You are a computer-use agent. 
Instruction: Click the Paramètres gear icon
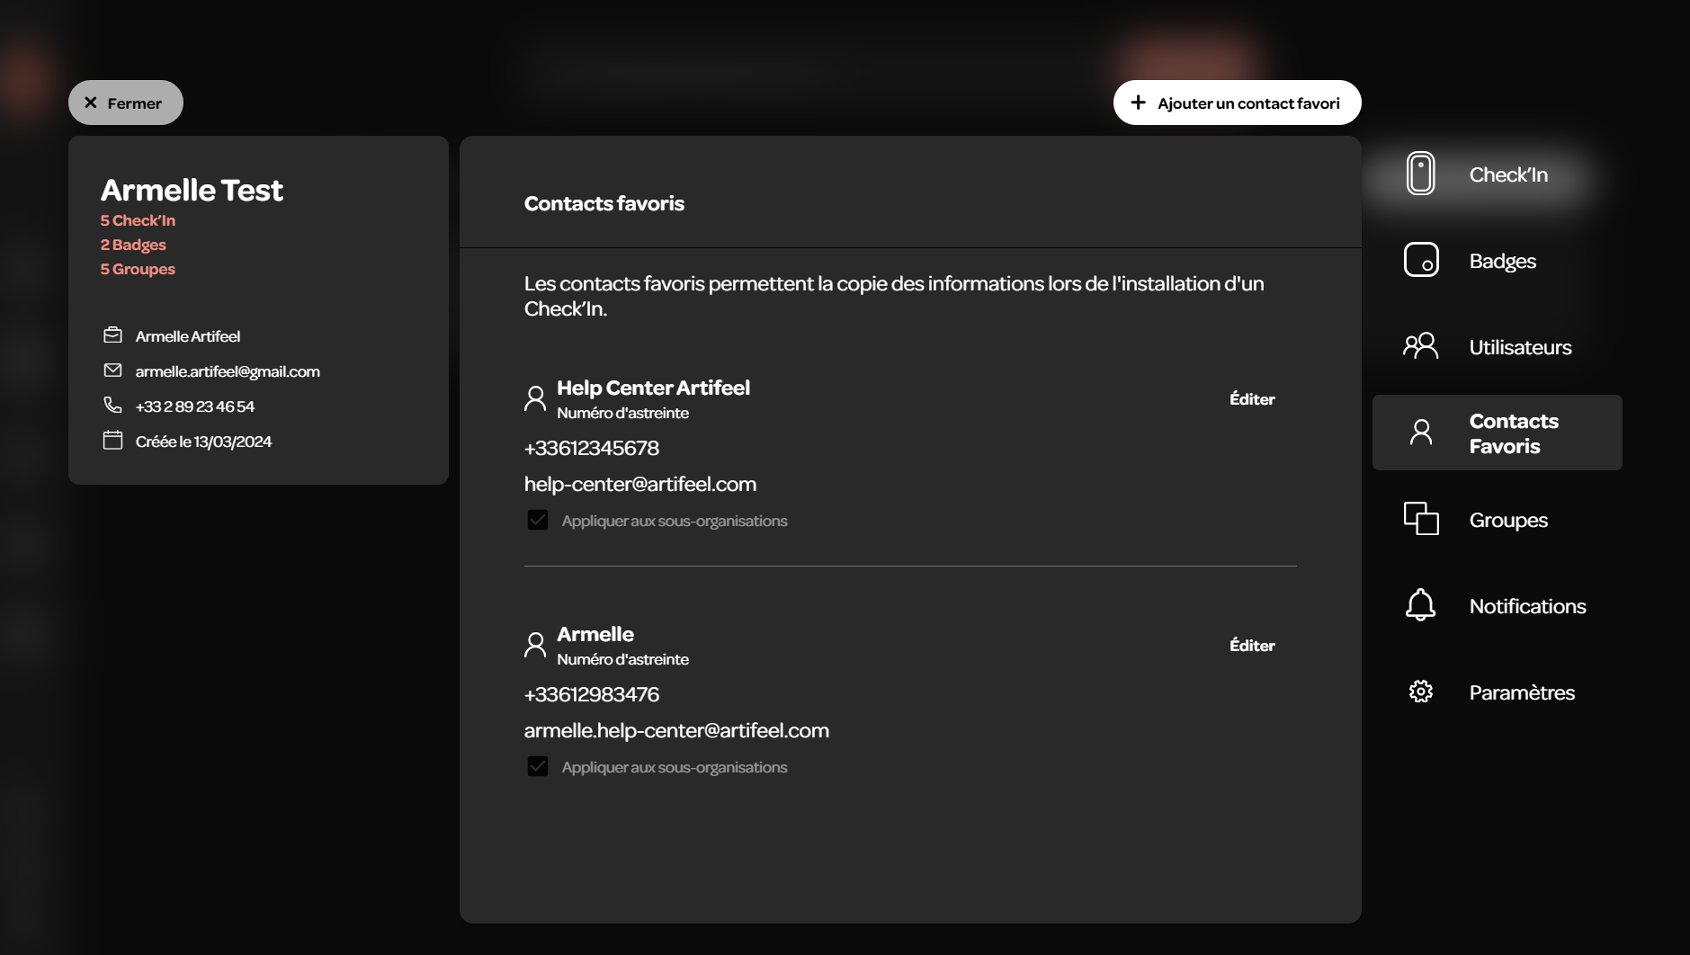point(1421,692)
